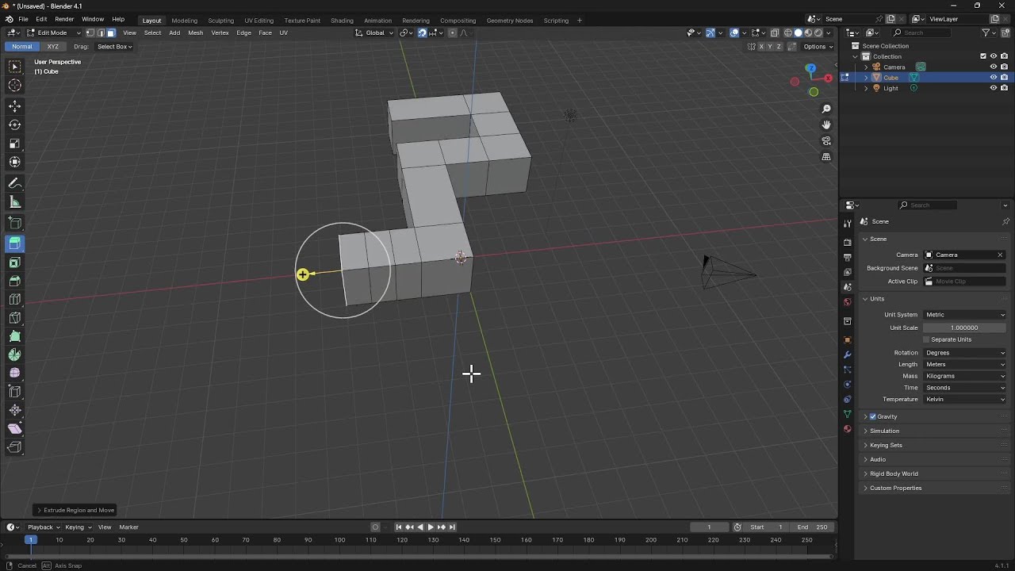This screenshot has height=571, width=1015.
Task: Open the Rotation Degrees dropdown
Action: click(965, 353)
